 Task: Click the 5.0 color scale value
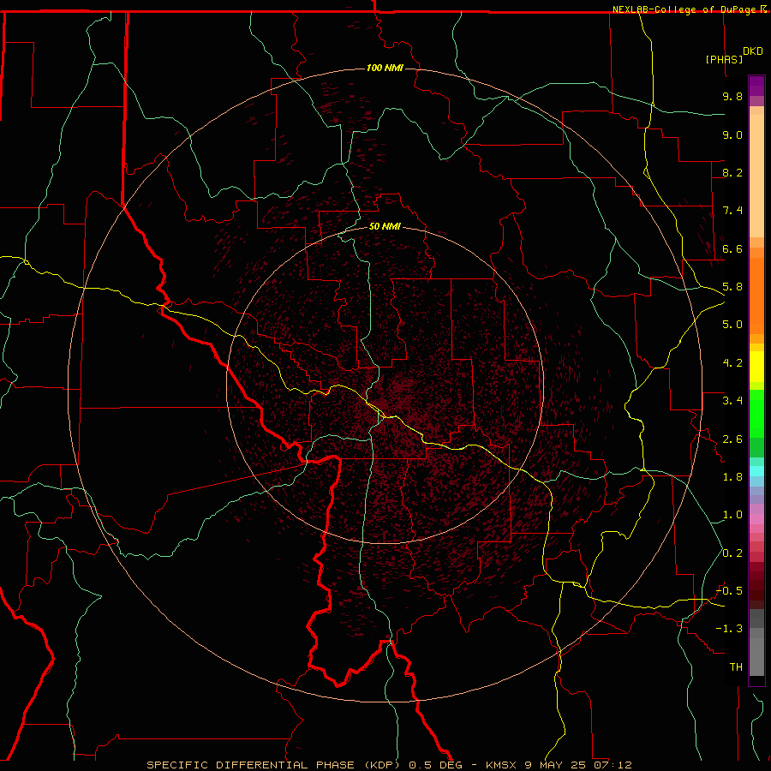click(x=732, y=325)
